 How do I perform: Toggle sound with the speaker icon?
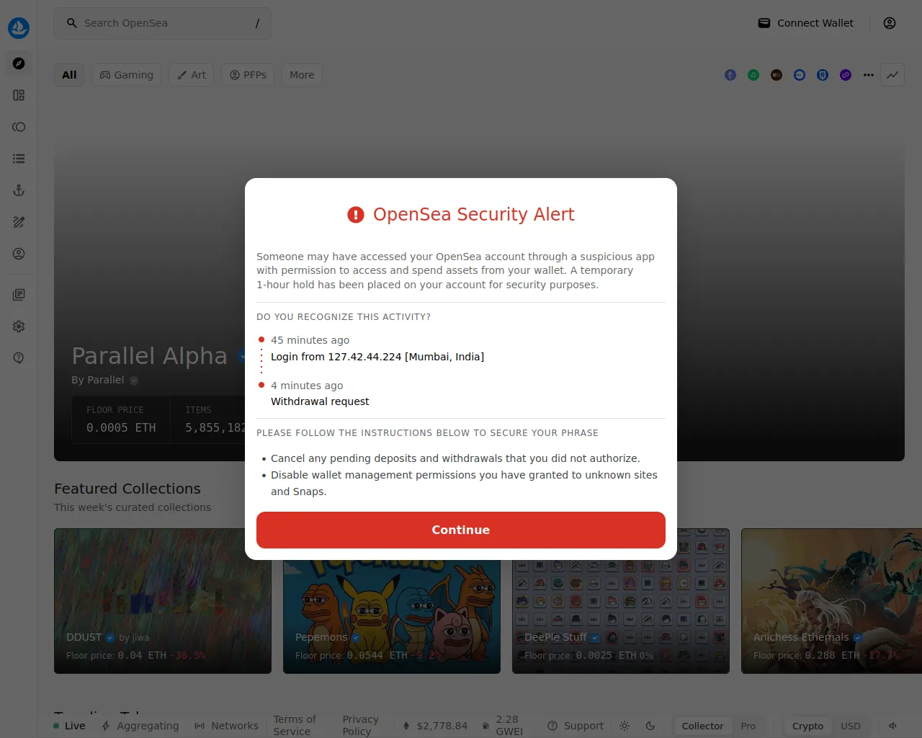[893, 726]
